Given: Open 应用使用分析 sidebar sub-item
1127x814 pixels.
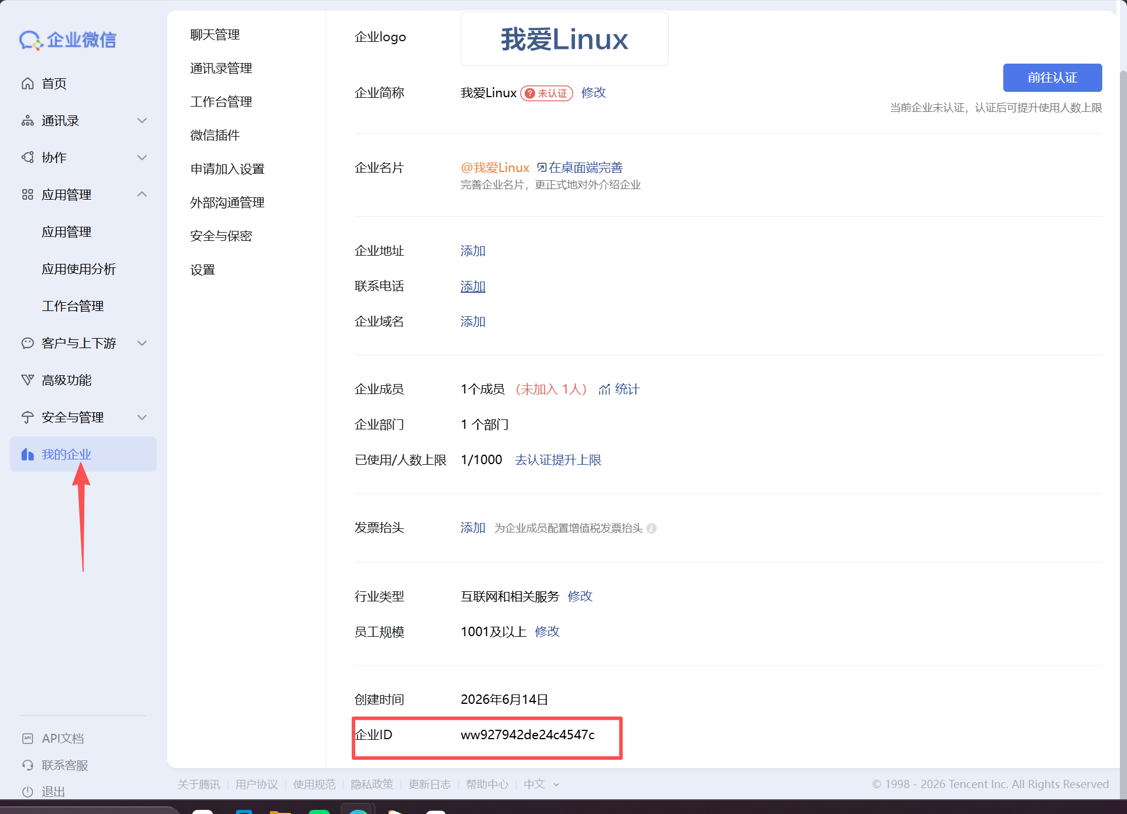Looking at the screenshot, I should (79, 269).
